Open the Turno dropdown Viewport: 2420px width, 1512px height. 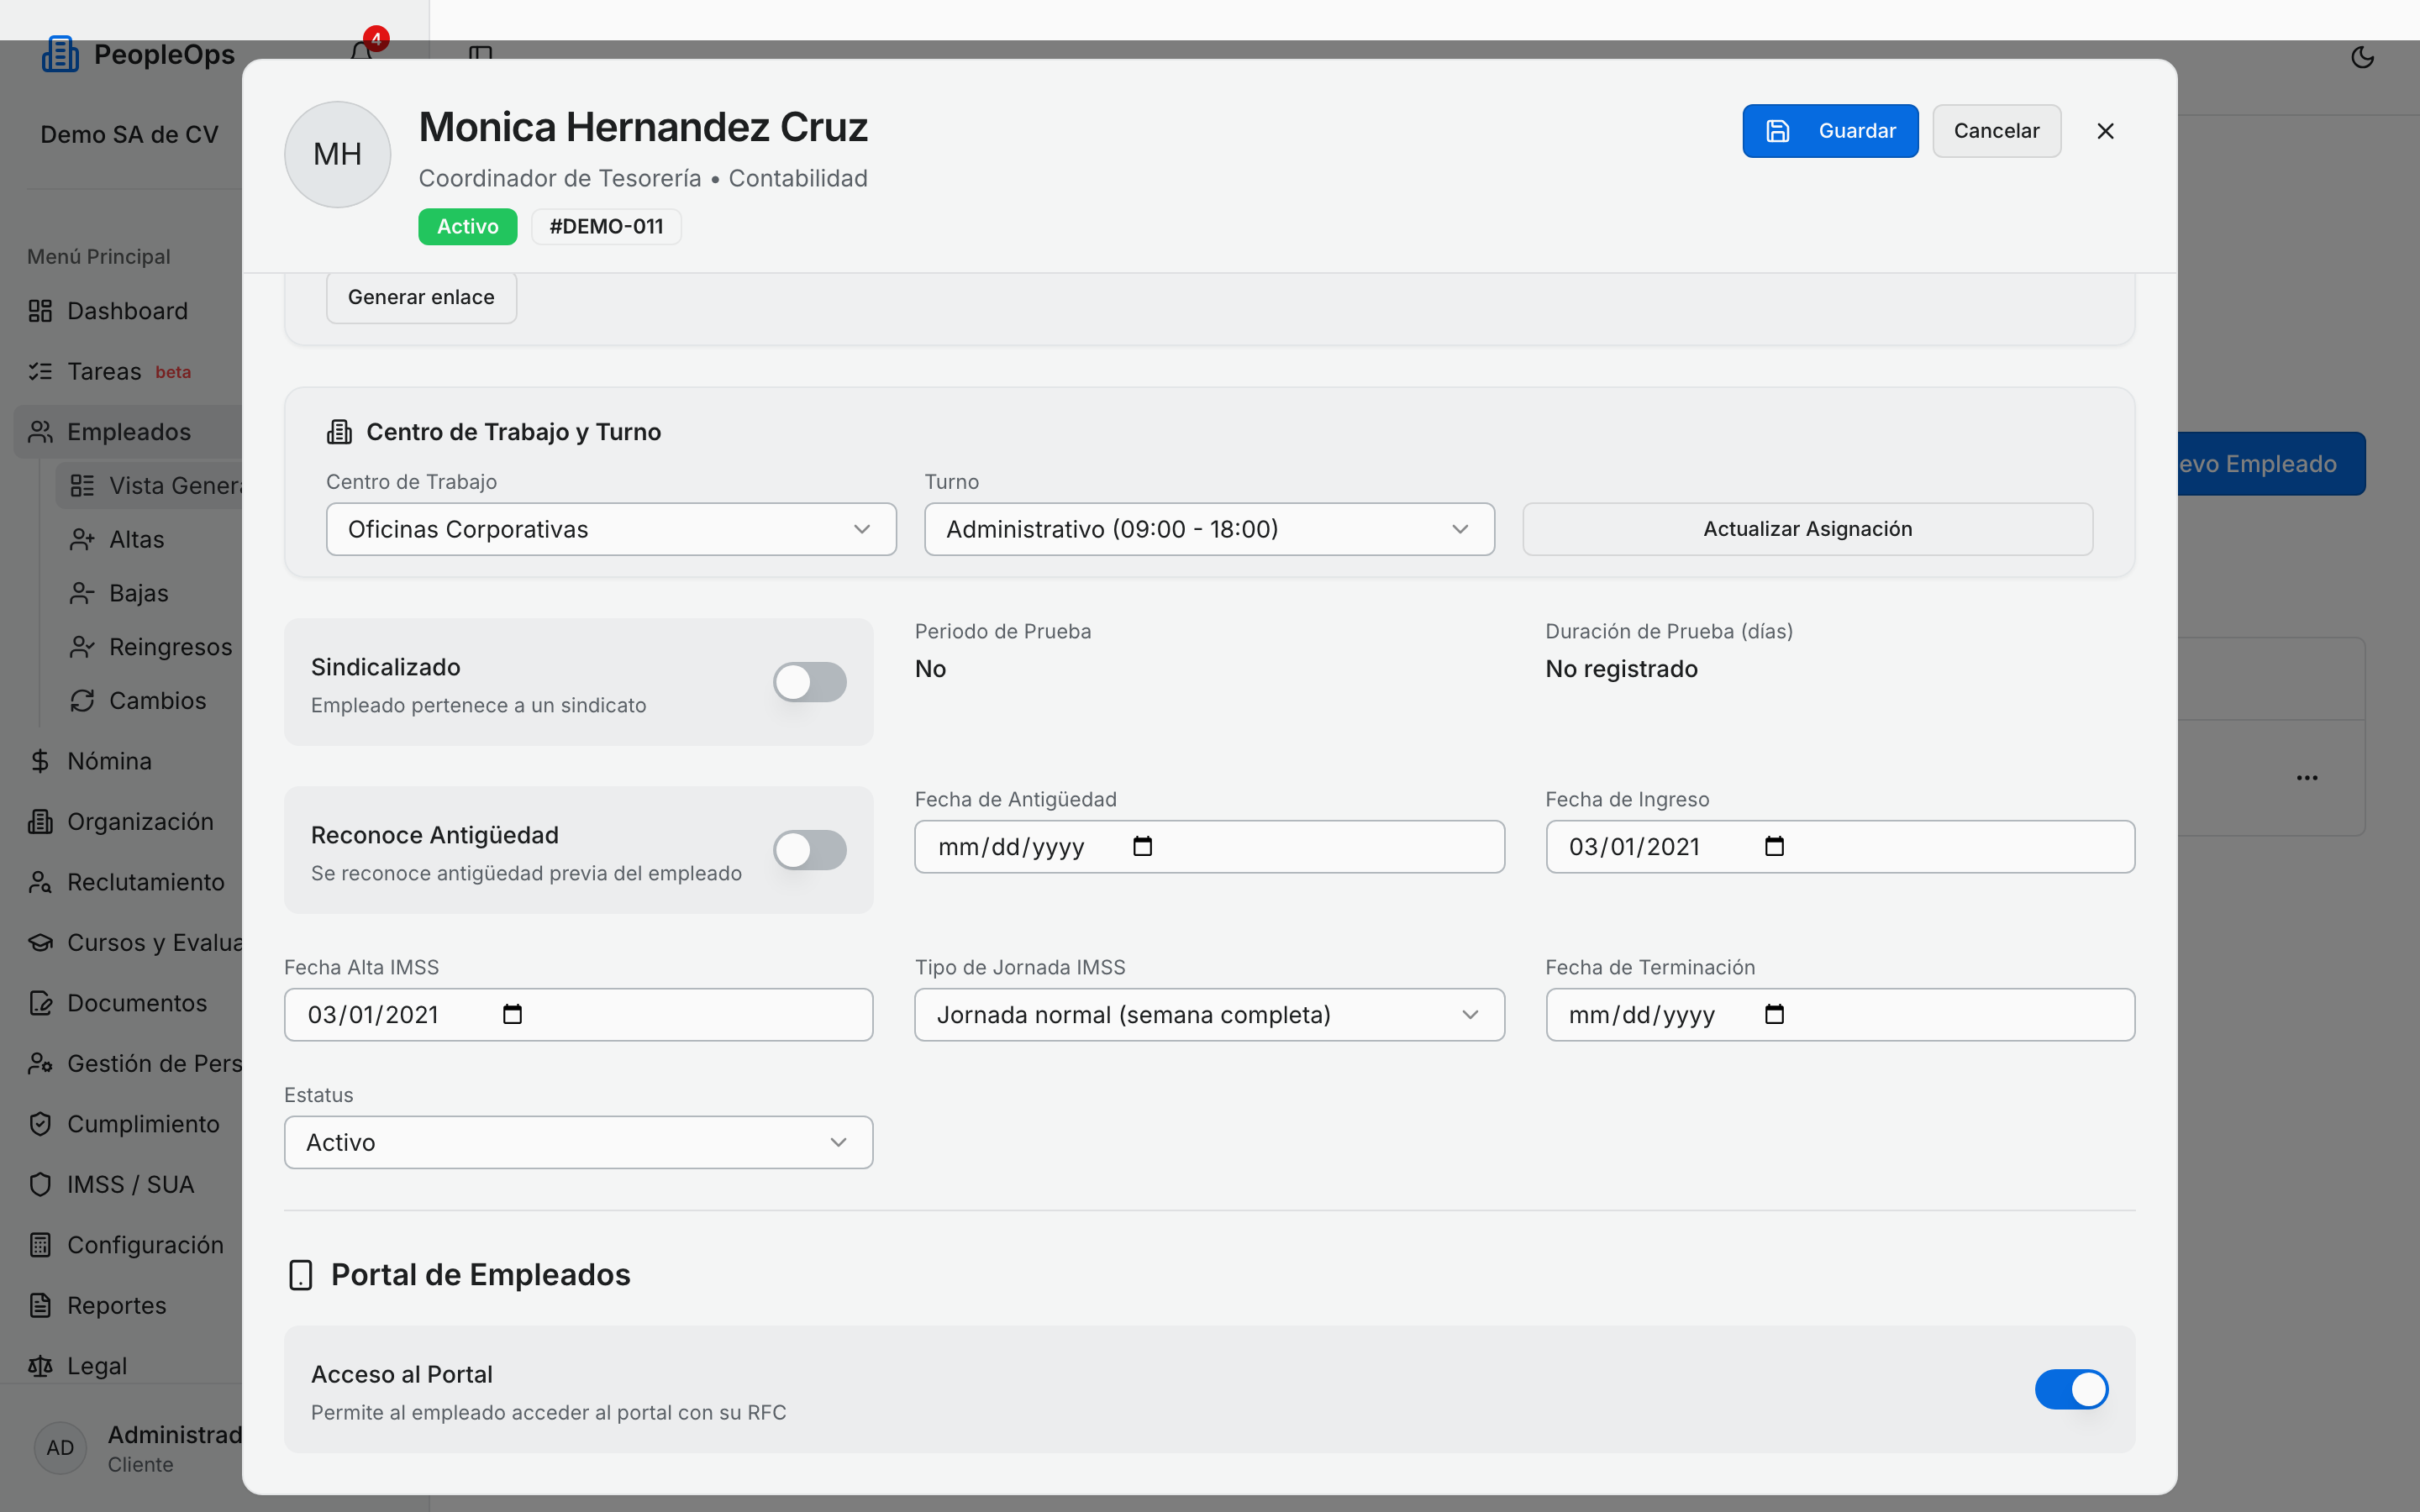click(x=1209, y=529)
